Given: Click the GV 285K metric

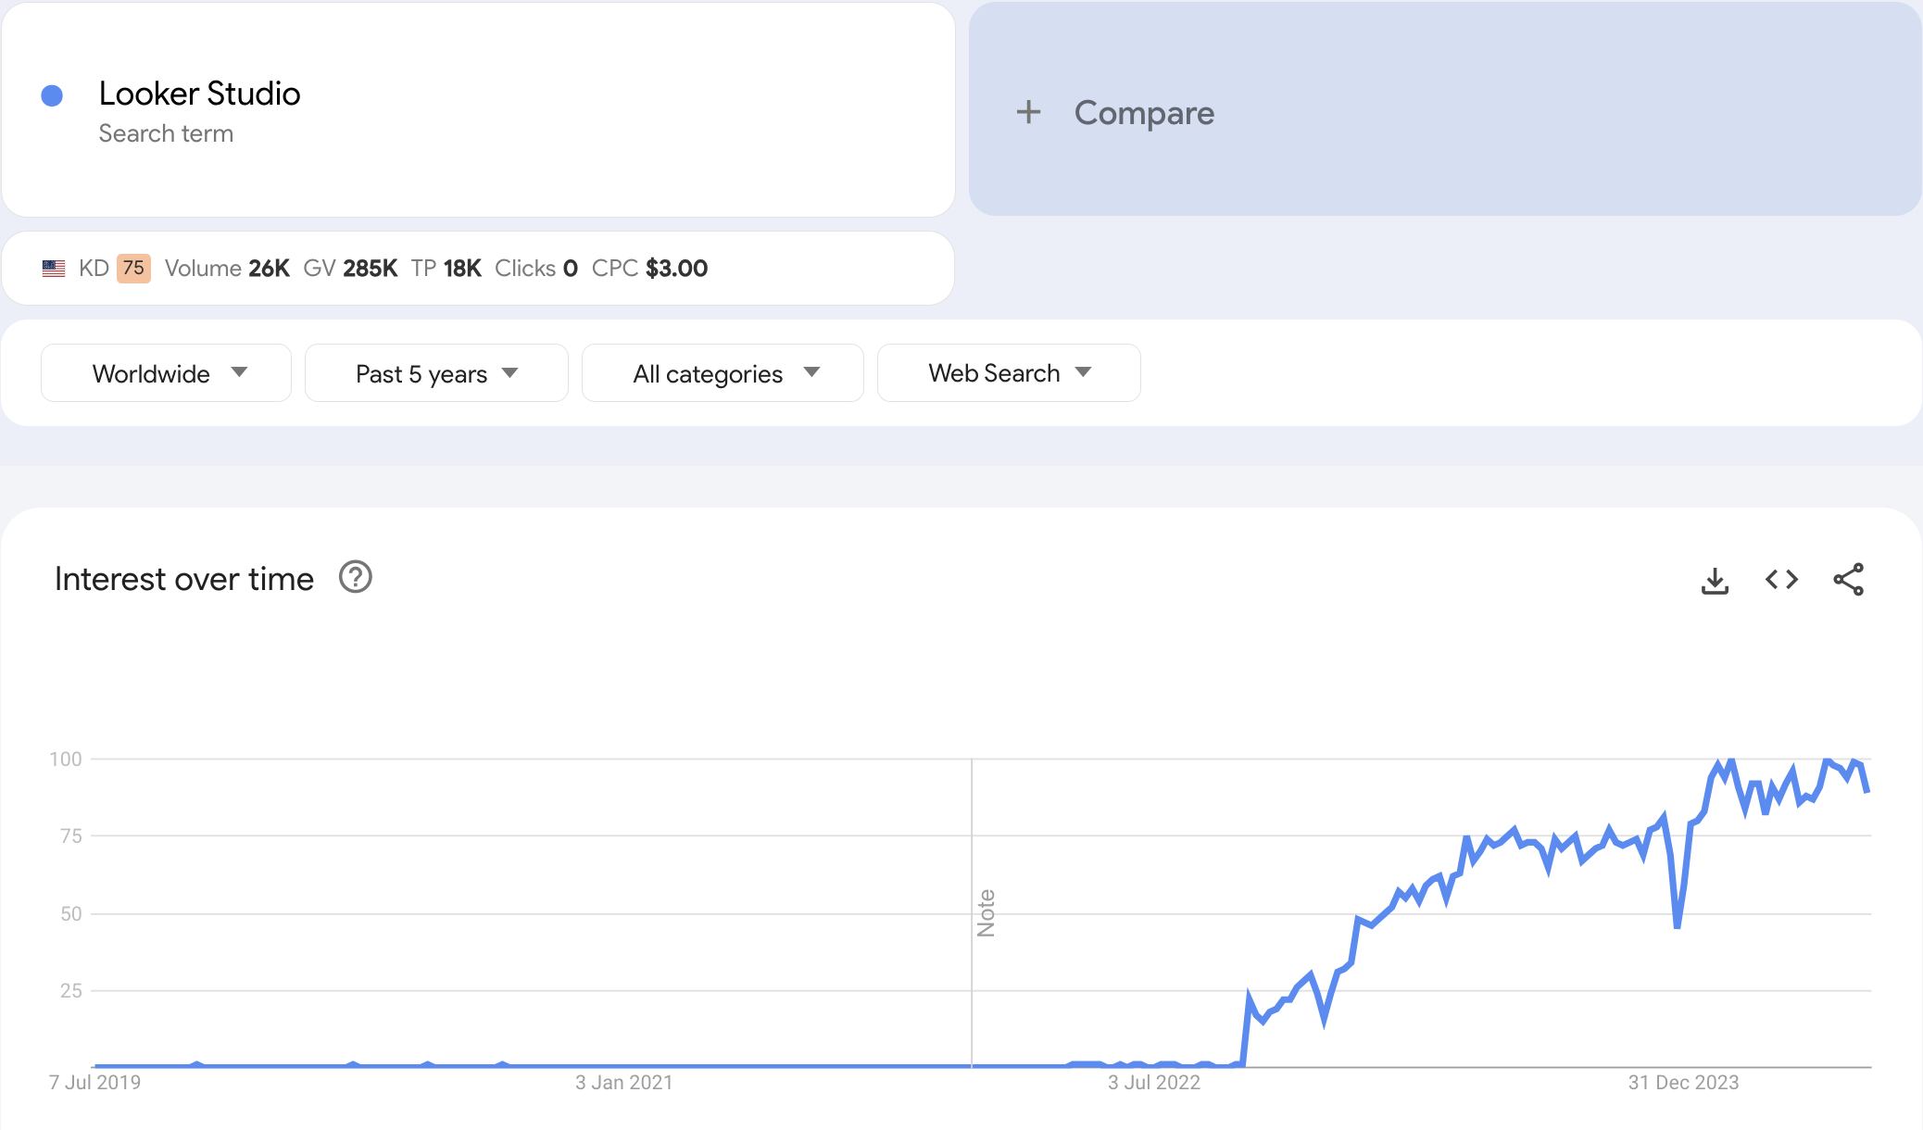Looking at the screenshot, I should click(350, 269).
